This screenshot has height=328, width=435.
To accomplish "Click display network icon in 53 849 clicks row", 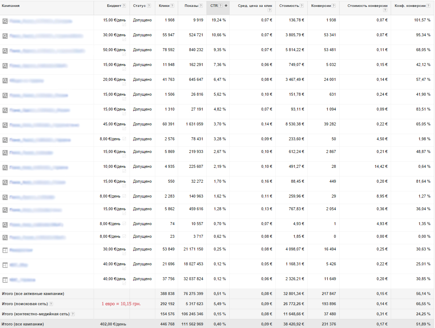I will tap(5, 250).
